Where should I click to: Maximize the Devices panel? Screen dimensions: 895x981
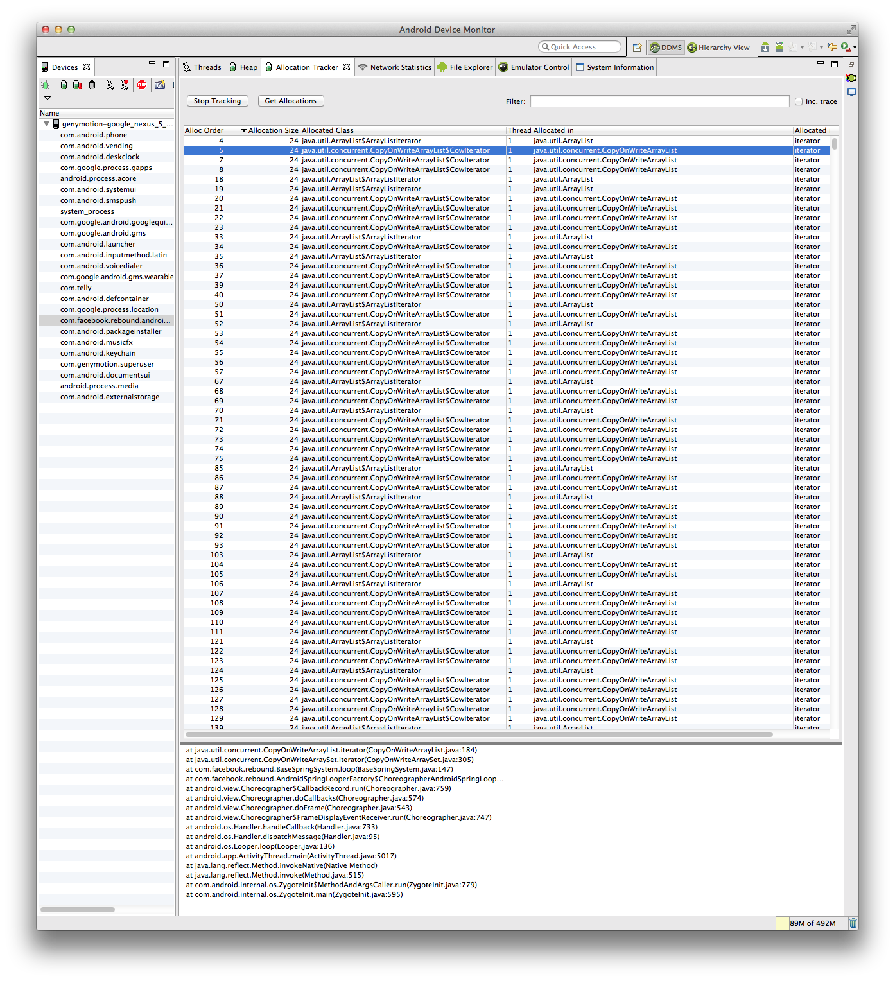click(166, 64)
